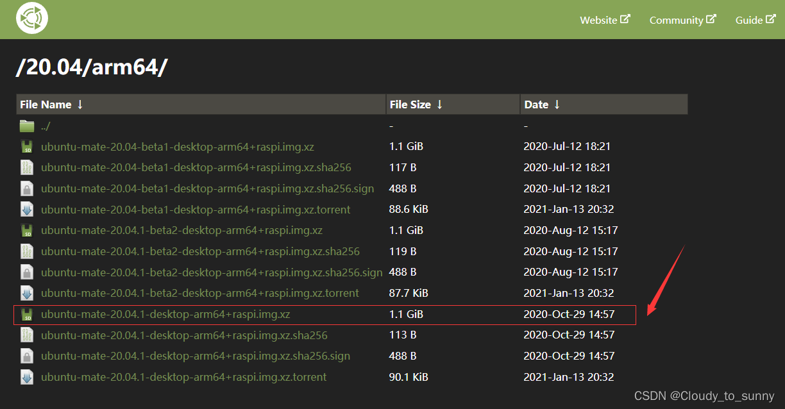Click the 2020-Jul-12 18:21 date of beta1 img.xz
Image resolution: width=785 pixels, height=409 pixels.
pos(567,146)
